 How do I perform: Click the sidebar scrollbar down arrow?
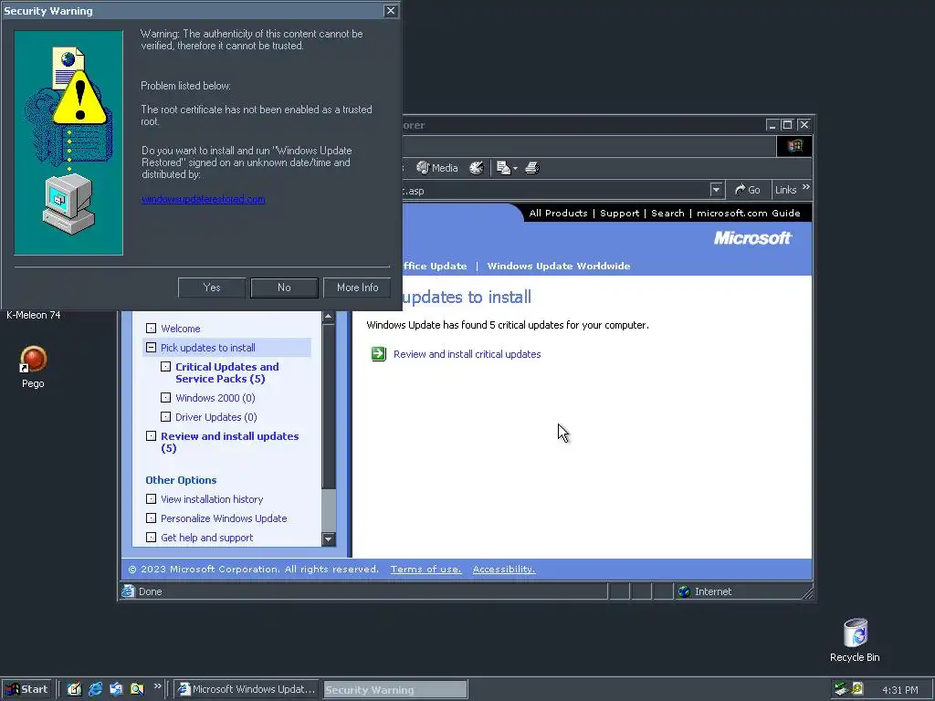[x=329, y=539]
